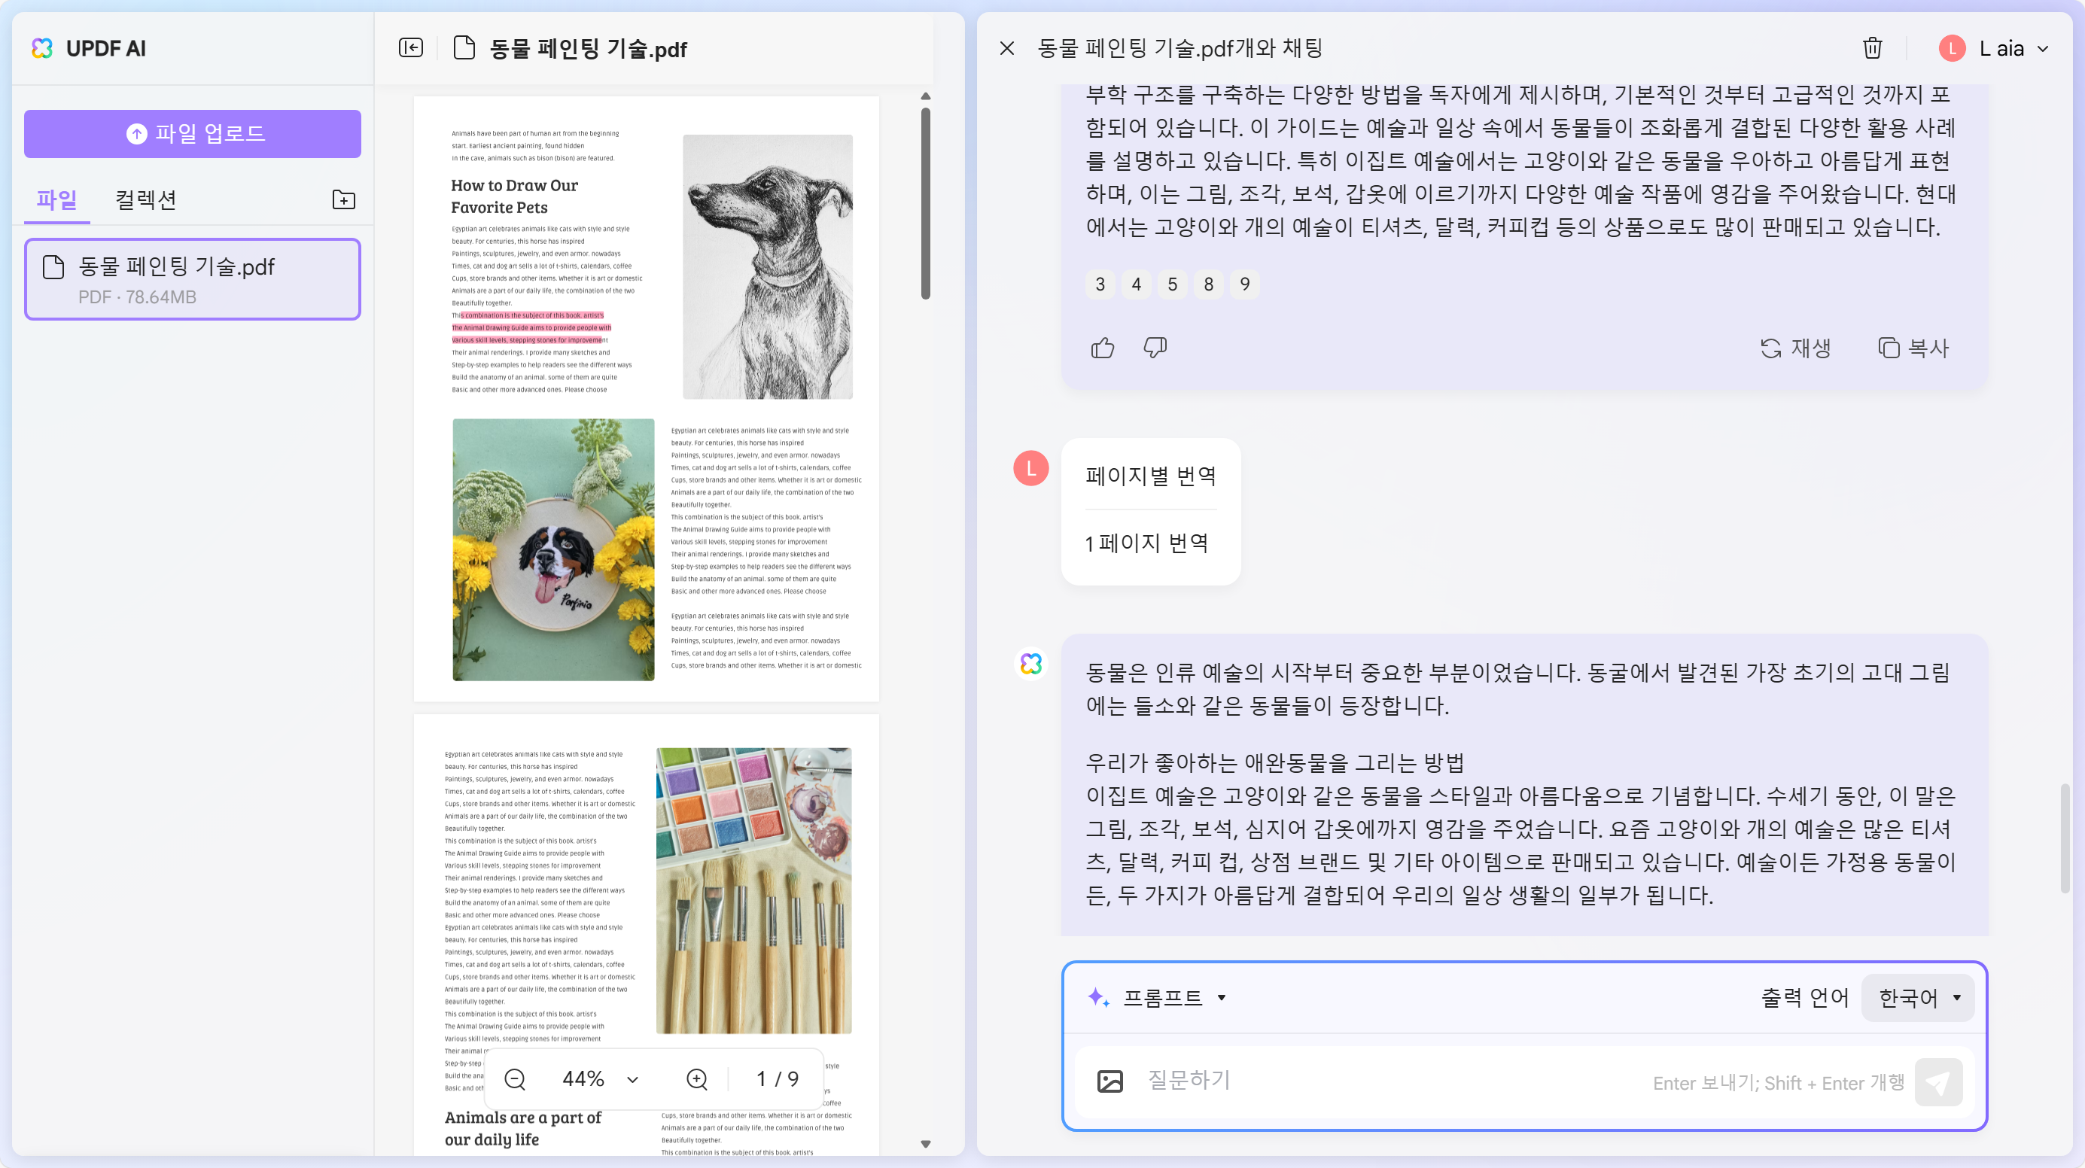Click PDF scrollbar down arrow

coord(925,1144)
